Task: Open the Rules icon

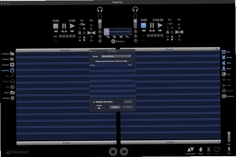Action: click(x=224, y=63)
